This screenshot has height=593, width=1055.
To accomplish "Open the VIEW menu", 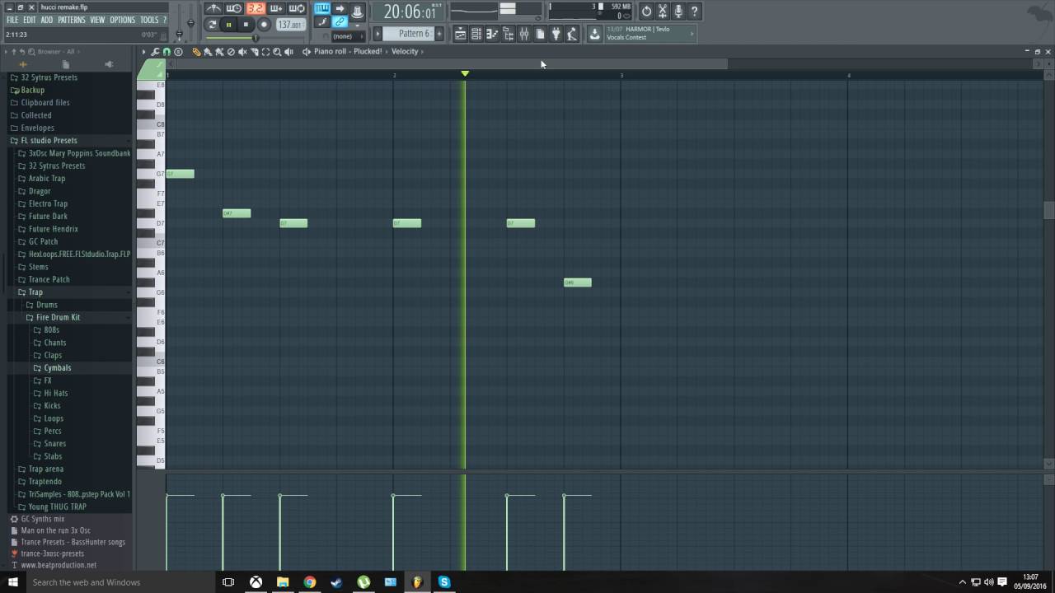I will pos(97,20).
